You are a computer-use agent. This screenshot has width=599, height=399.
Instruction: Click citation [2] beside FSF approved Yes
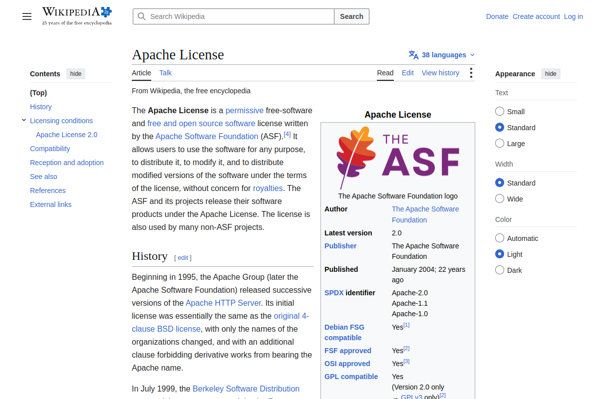tap(406, 349)
